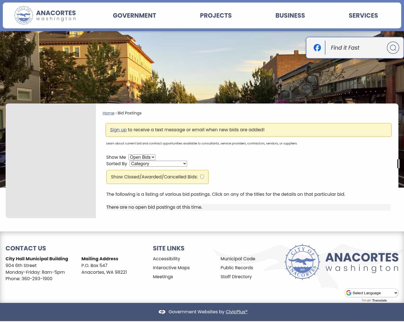This screenshot has width=404, height=322.
Task: Open the Sorted By Category dropdown
Action: 158,164
